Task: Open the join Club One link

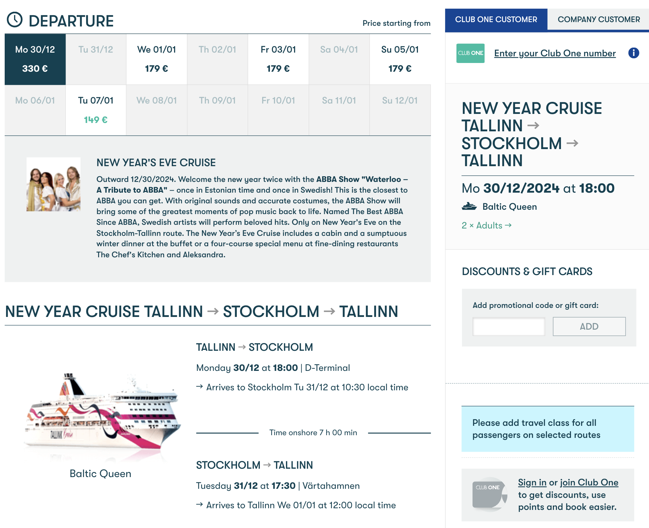Action: tap(589, 482)
